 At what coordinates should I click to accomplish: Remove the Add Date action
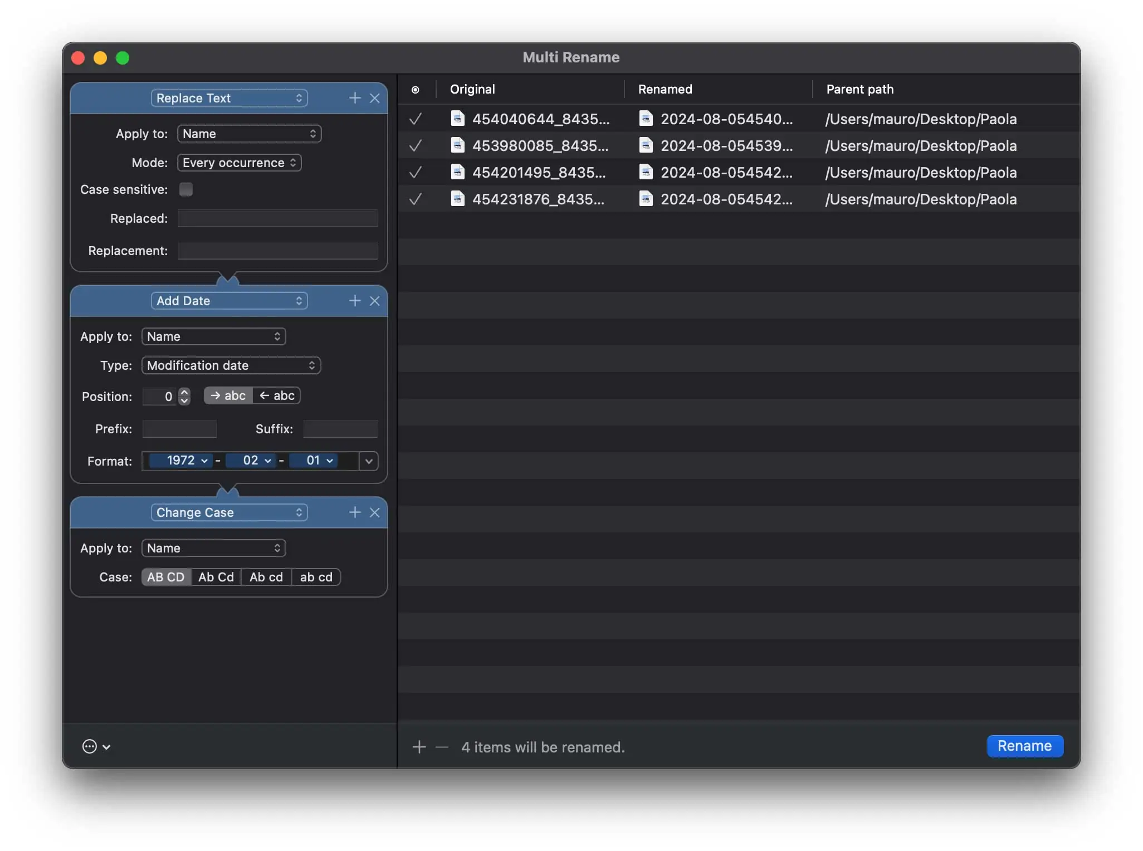click(375, 301)
